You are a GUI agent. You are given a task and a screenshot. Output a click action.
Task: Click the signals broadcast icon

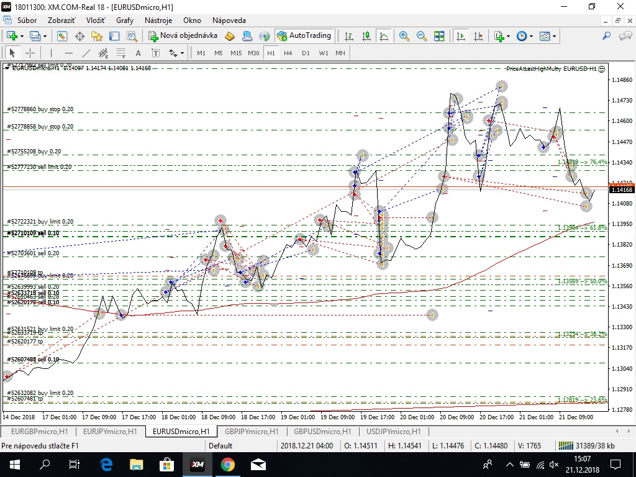click(265, 36)
